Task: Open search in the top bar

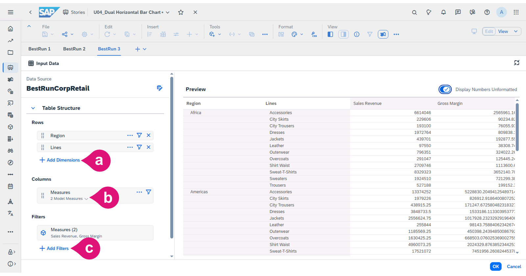Action: click(x=414, y=12)
